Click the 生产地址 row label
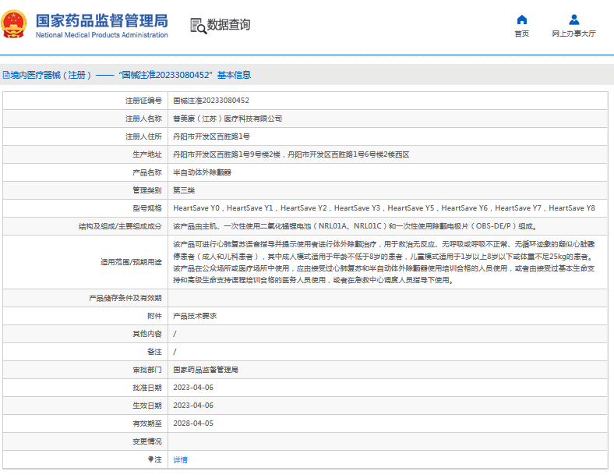 pyautogui.click(x=146, y=154)
